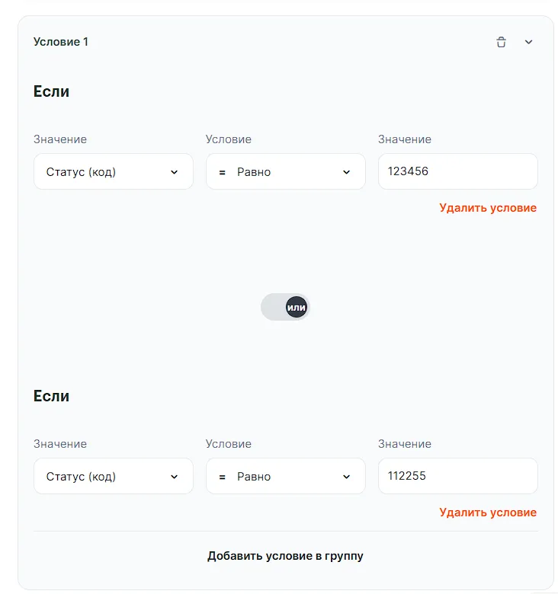The image size is (558, 594).
Task: Open the Равно dropdown next to 112255
Action: coord(285,477)
